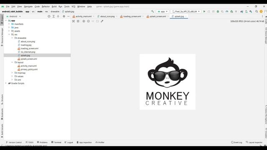The height and width of the screenshot is (150, 267).
Task: Click the Collapse All icon in Project panel
Action: point(58,16)
